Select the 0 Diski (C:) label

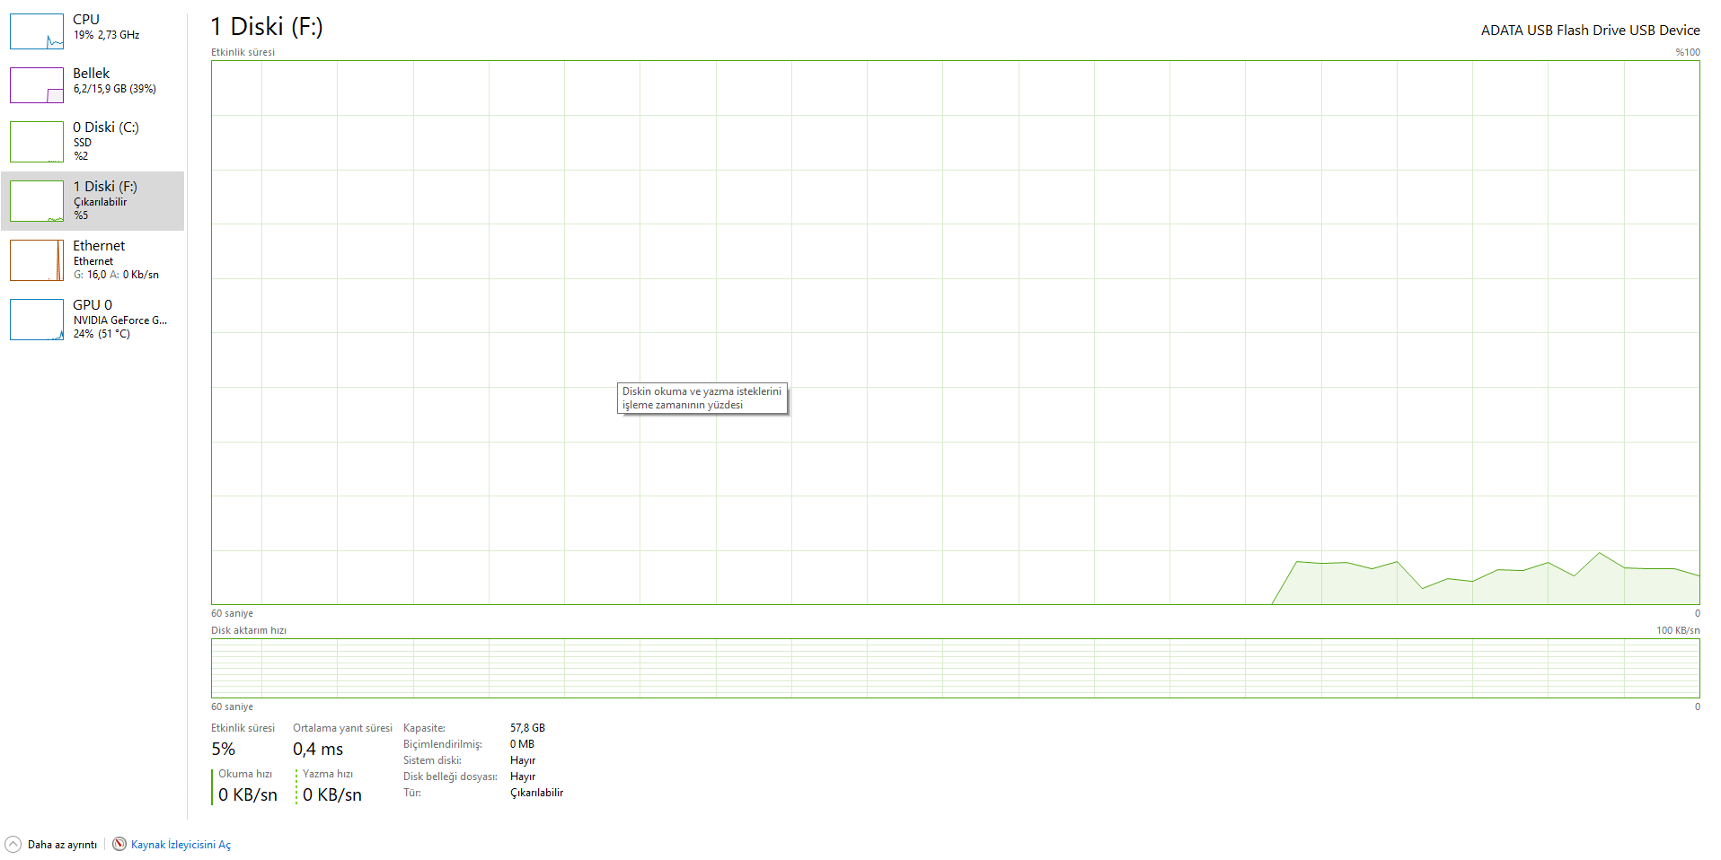(x=106, y=127)
